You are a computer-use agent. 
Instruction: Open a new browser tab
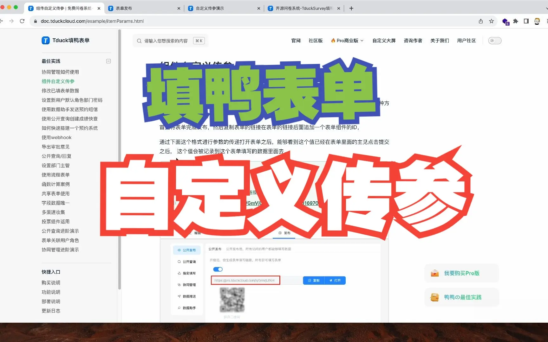pos(351,8)
